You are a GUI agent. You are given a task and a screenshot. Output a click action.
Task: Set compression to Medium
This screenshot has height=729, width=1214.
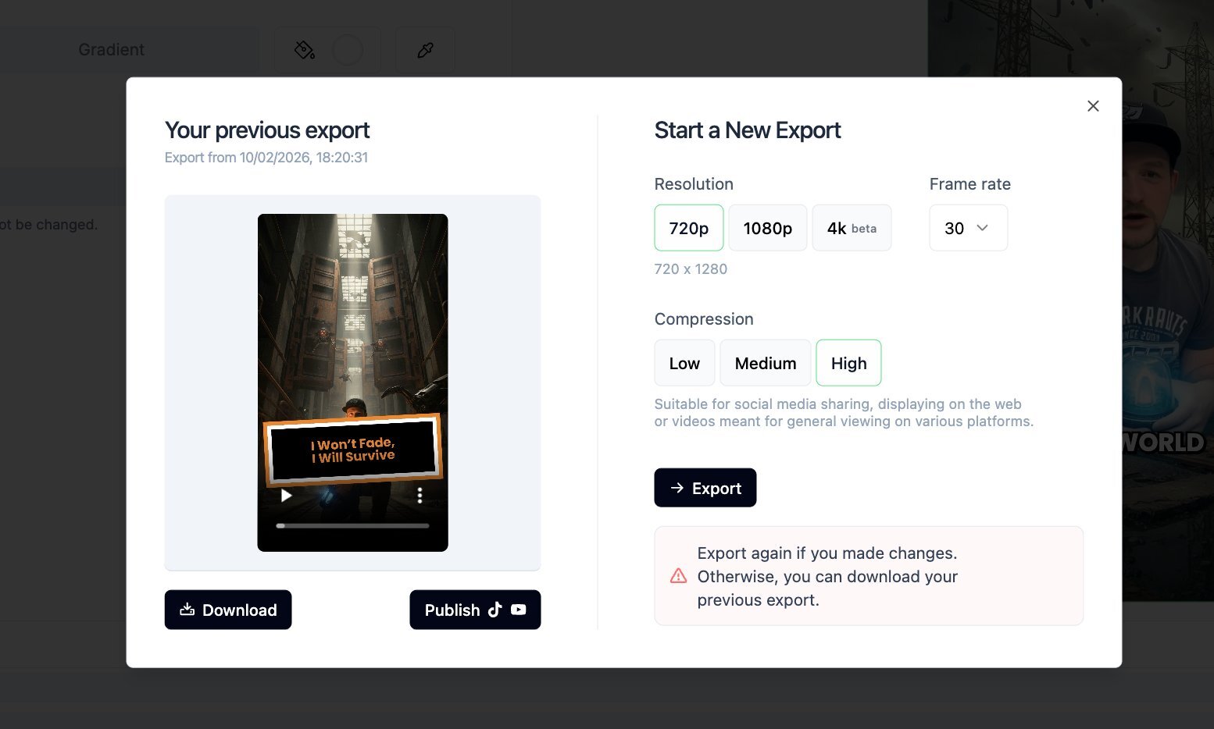point(765,363)
